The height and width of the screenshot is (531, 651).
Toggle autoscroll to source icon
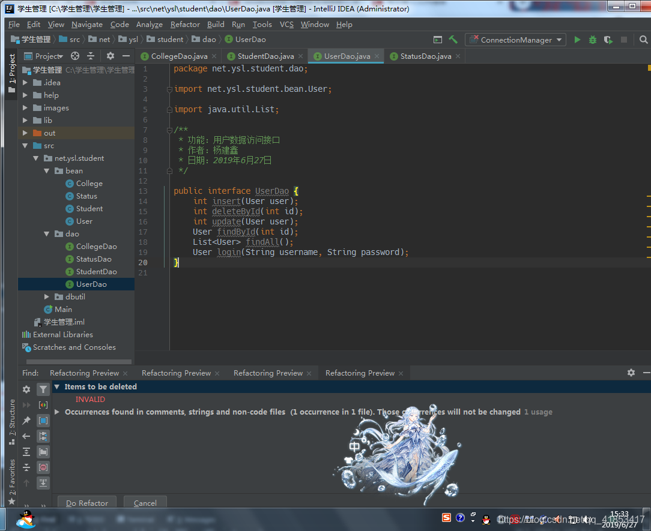pyautogui.click(x=43, y=483)
